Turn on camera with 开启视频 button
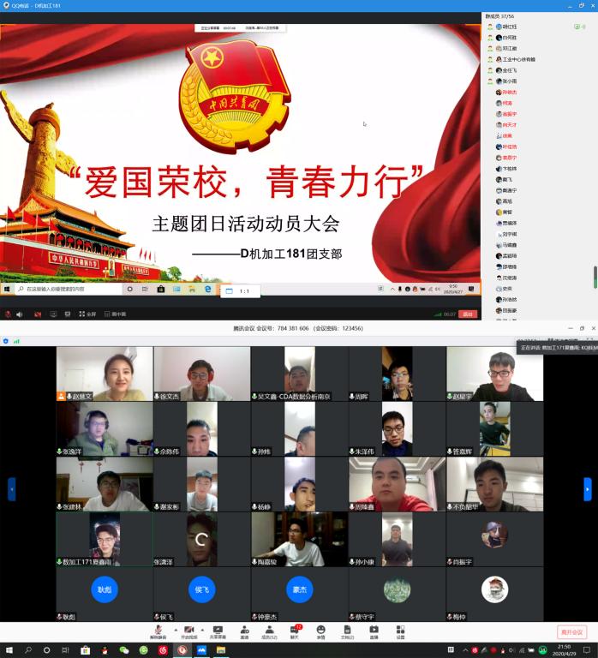This screenshot has height=658, width=598. pos(188,631)
